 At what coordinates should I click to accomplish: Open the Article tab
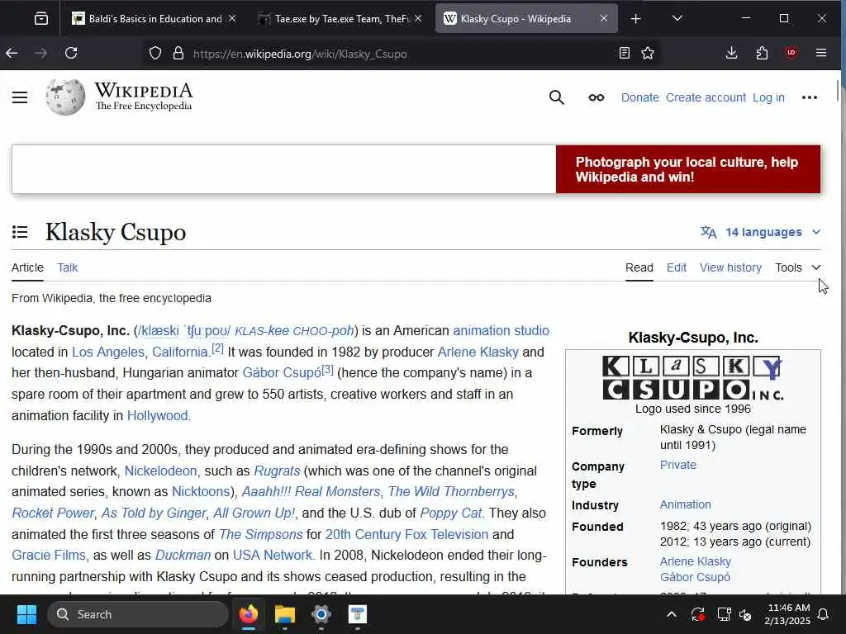click(x=27, y=267)
